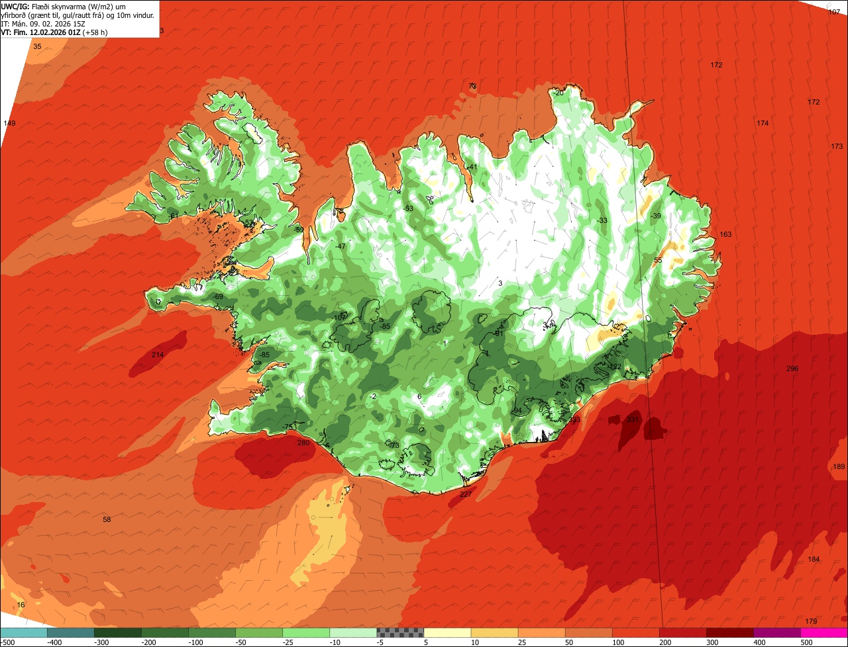The width and height of the screenshot is (848, 647).
Task: Select the flux value -69 on the western peninsula
Action: point(218,296)
